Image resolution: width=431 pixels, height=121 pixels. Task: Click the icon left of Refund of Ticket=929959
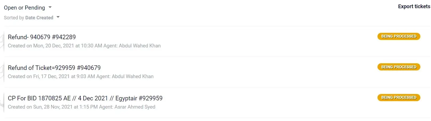point(2,72)
